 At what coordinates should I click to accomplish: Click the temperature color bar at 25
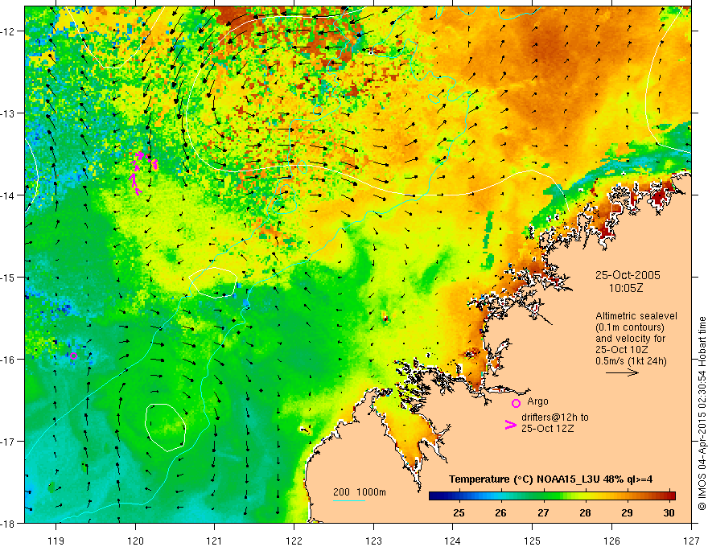click(459, 496)
